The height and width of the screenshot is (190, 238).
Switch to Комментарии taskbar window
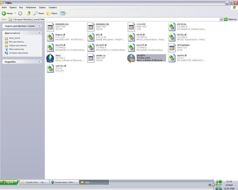coord(64,182)
